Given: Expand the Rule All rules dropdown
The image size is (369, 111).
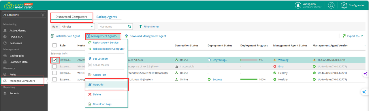Looking at the screenshot, I should click(x=77, y=26).
